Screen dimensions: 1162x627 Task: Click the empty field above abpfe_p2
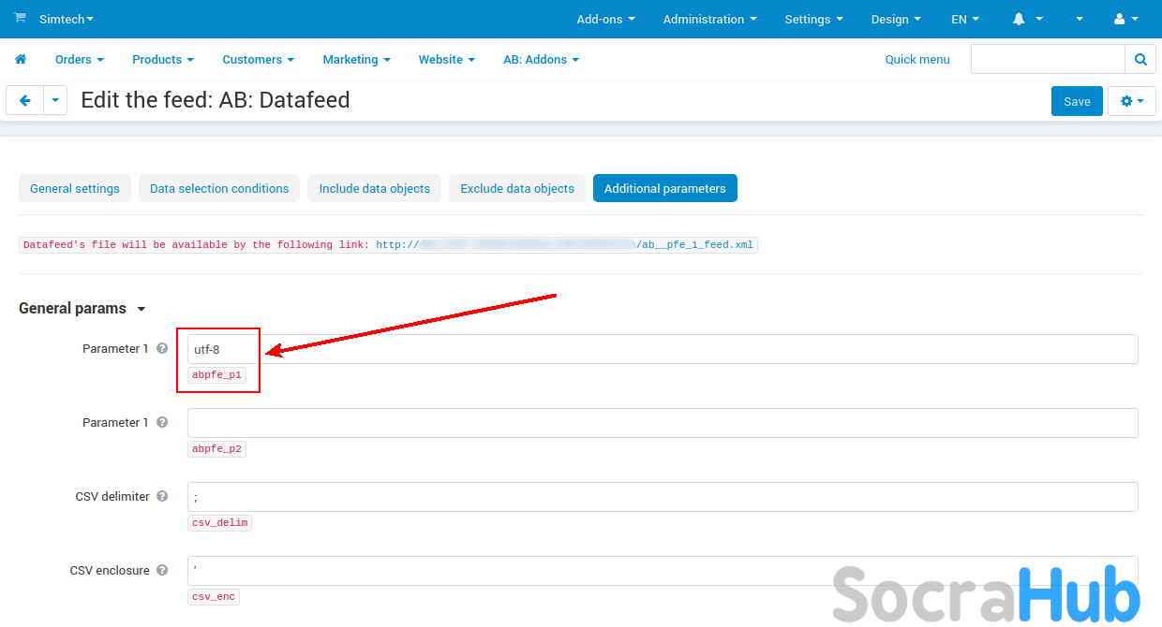tap(663, 423)
